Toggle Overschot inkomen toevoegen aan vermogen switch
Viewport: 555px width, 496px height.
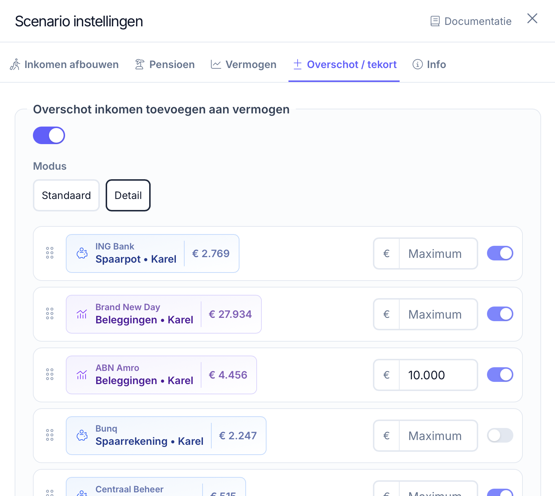pyautogui.click(x=49, y=135)
